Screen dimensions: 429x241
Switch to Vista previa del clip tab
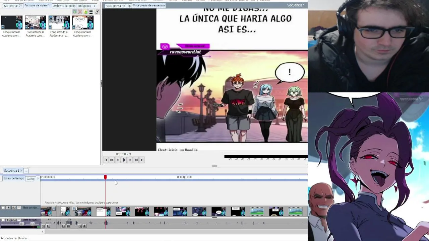point(118,6)
